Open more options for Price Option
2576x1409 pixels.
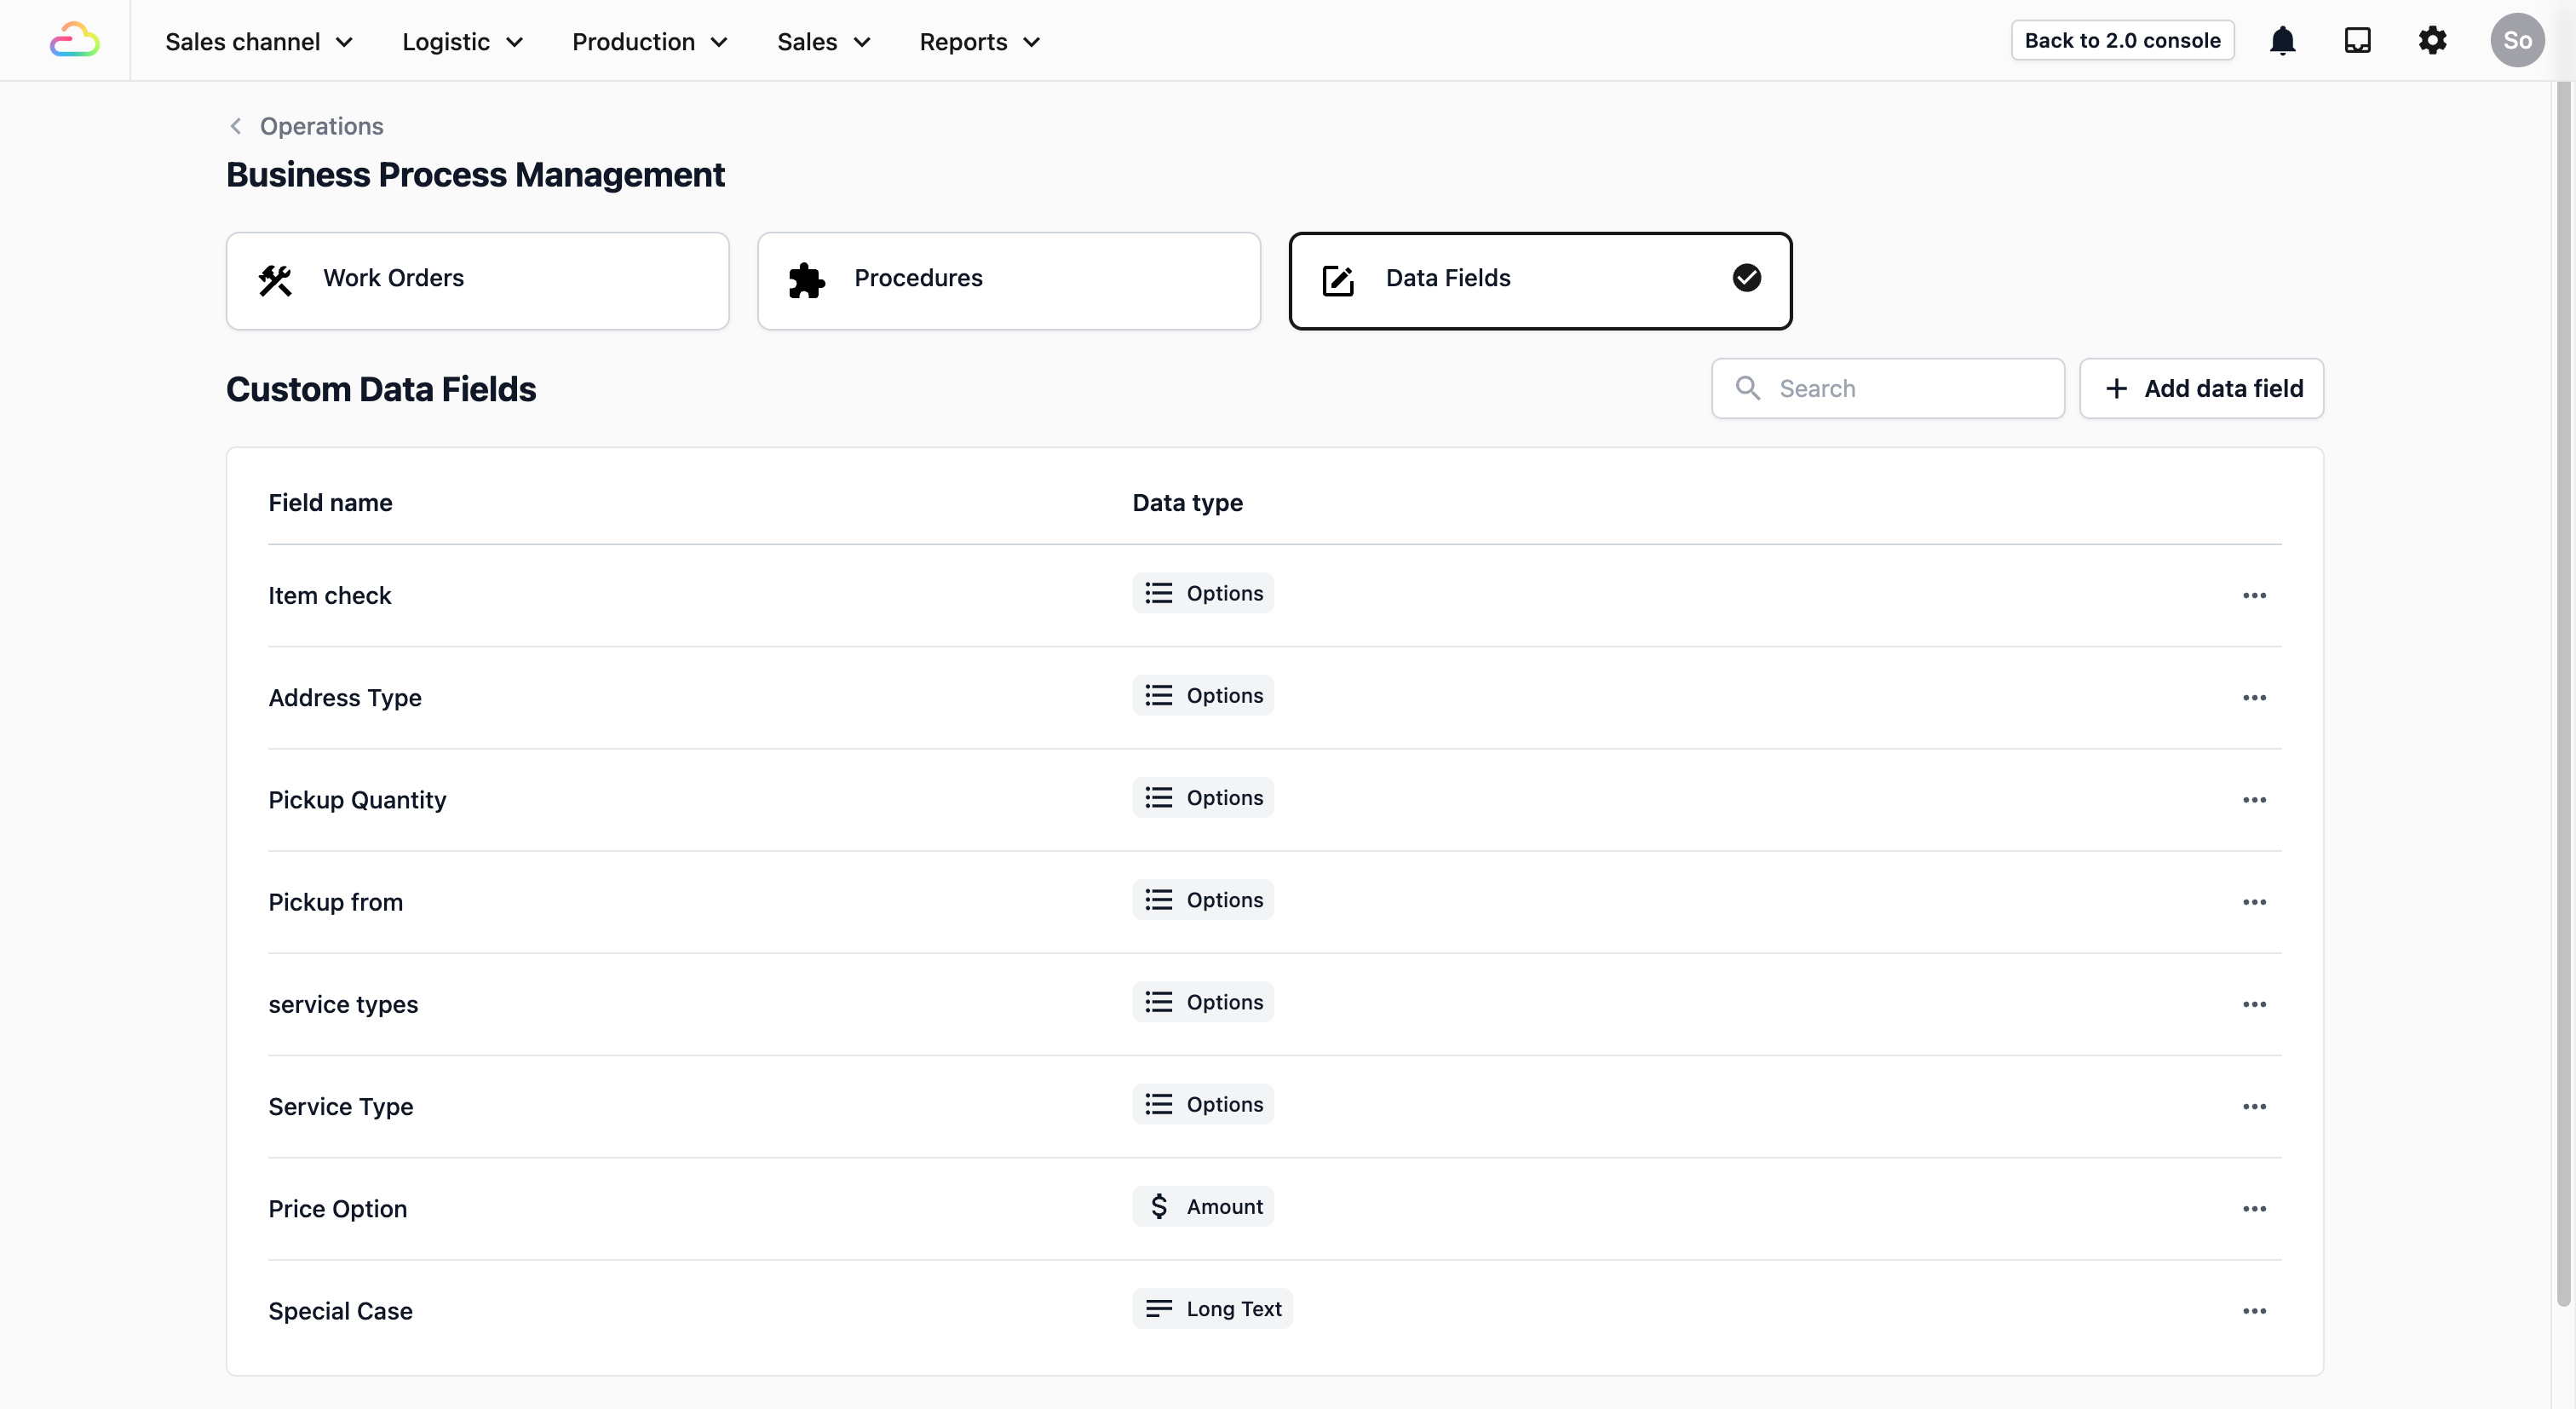tap(2254, 1208)
